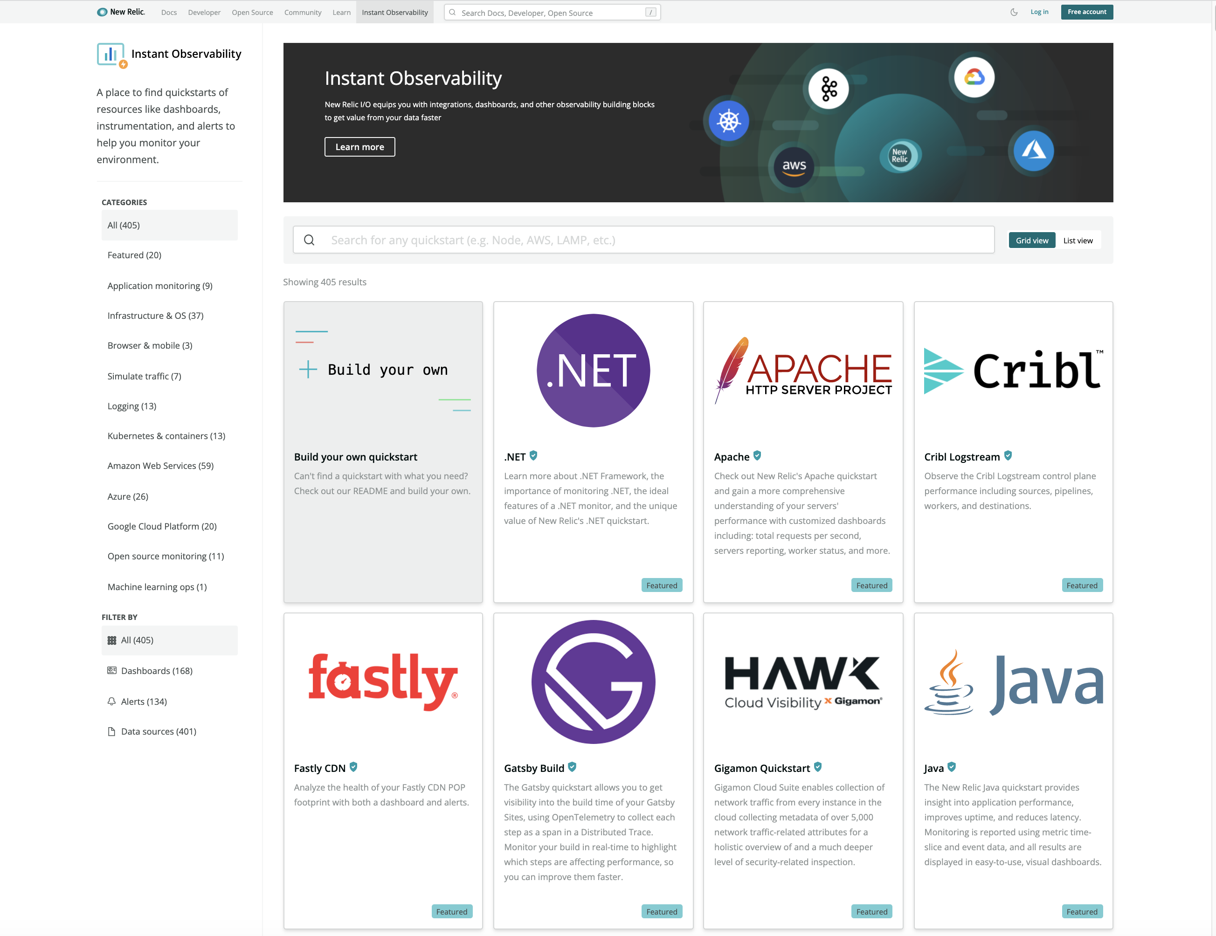Click the magnifier icon in the quickstart search
1216x936 pixels.
[310, 240]
